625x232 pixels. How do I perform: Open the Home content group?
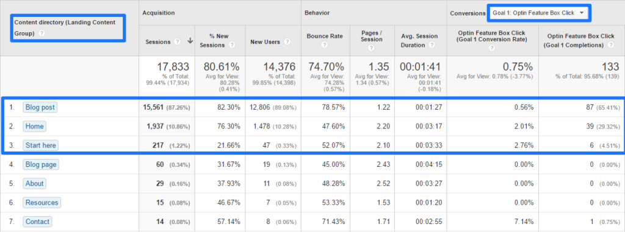point(34,126)
